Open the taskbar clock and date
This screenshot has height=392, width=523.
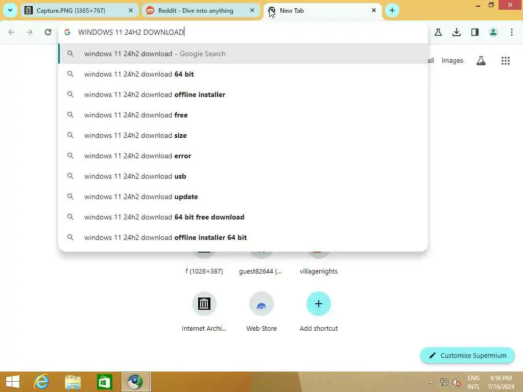click(501, 382)
